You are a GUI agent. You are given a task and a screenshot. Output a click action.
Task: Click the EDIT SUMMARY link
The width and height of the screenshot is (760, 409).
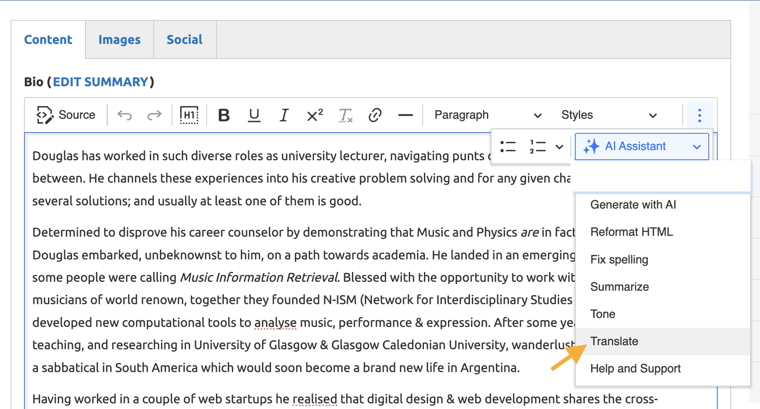pyautogui.click(x=101, y=82)
